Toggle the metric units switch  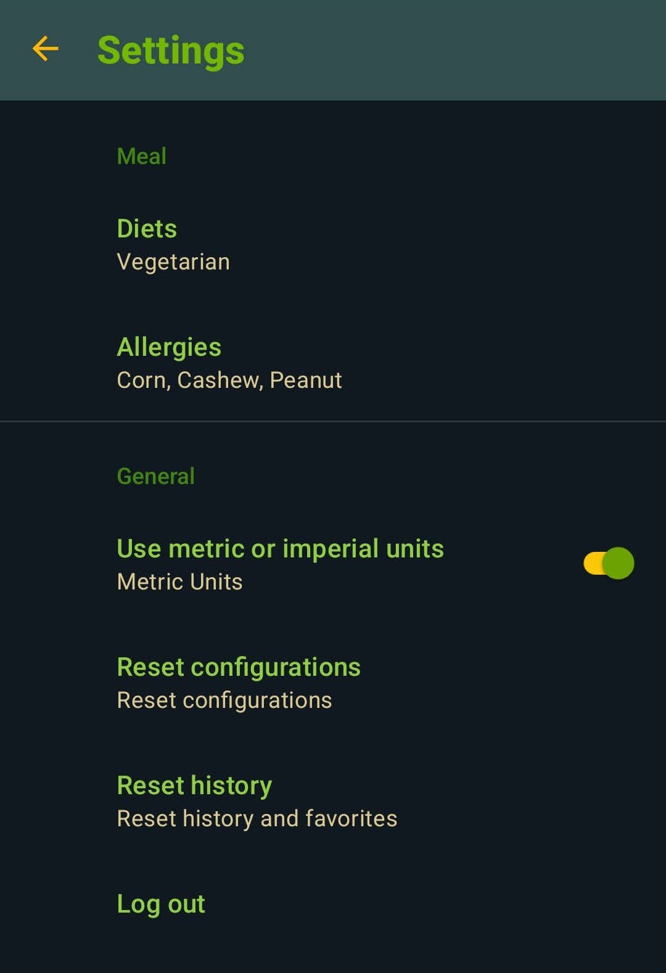(609, 563)
